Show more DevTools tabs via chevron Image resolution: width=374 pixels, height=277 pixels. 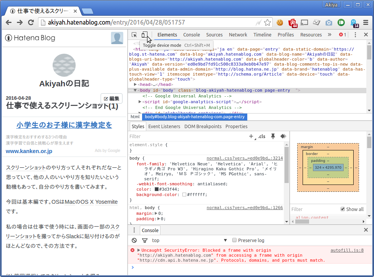[329, 35]
